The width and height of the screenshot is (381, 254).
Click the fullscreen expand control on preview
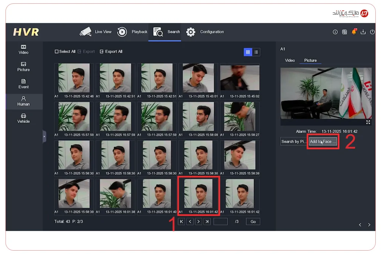368,122
